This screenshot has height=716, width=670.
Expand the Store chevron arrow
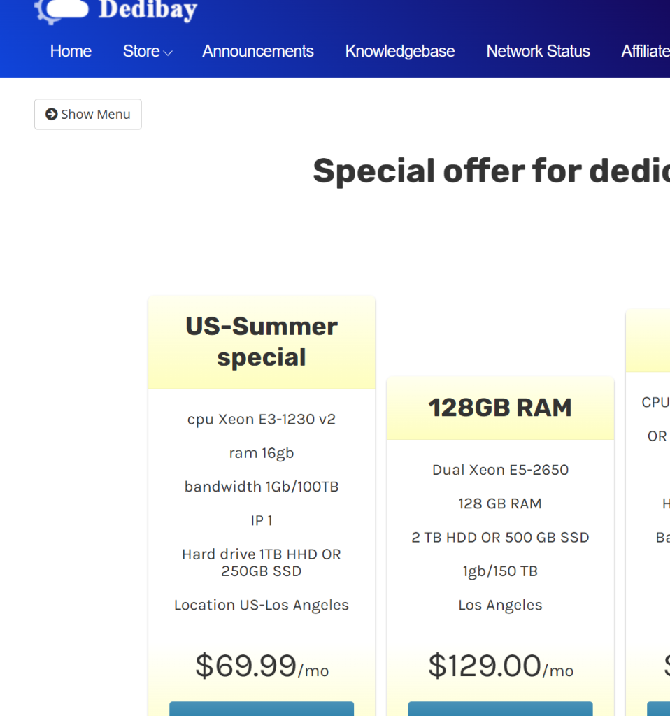coord(168,52)
